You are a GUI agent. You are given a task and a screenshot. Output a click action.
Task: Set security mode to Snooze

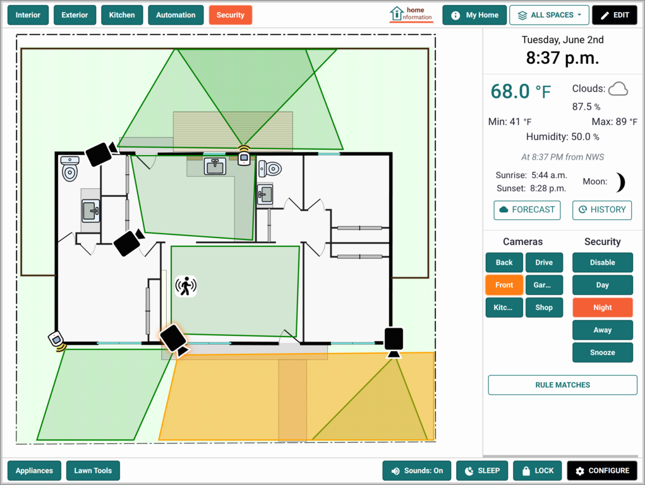(602, 352)
